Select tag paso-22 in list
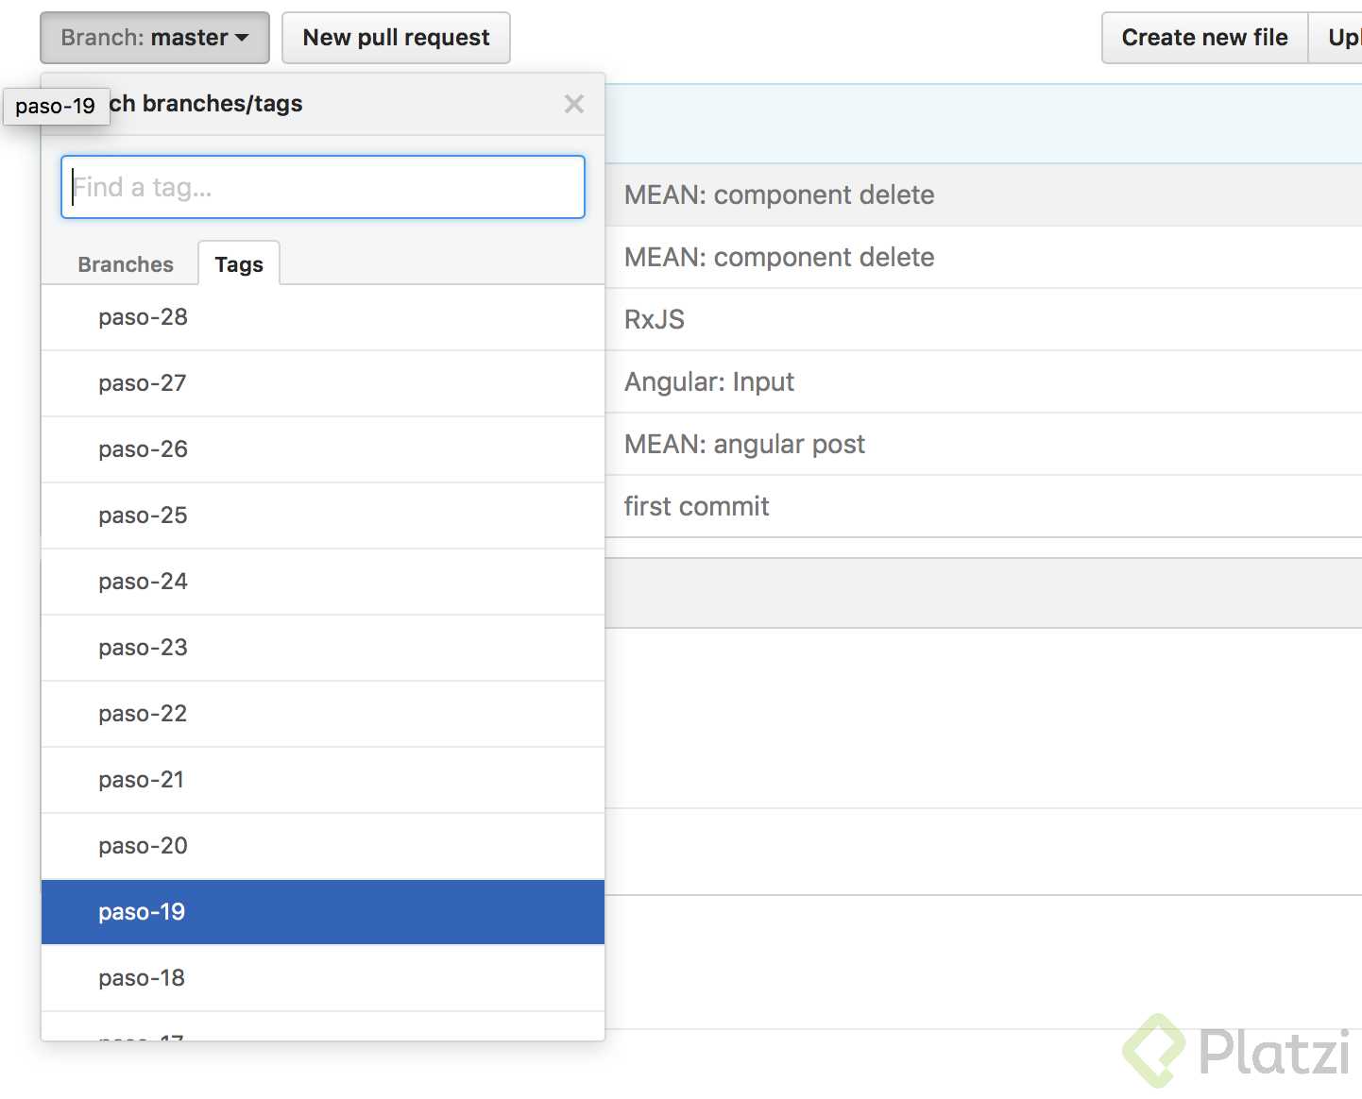 tap(144, 714)
